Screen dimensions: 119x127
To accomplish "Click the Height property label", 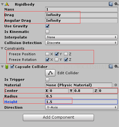I will [11, 102].
